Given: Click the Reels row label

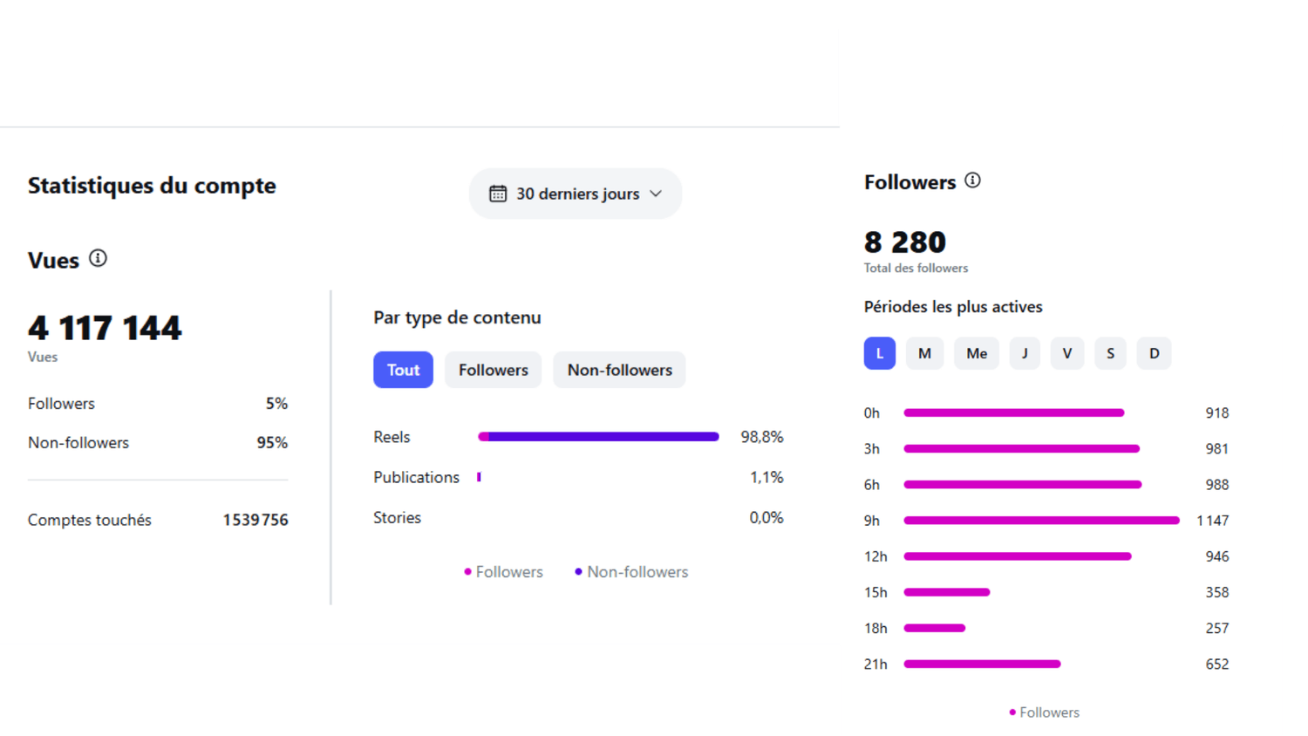Looking at the screenshot, I should tap(392, 437).
